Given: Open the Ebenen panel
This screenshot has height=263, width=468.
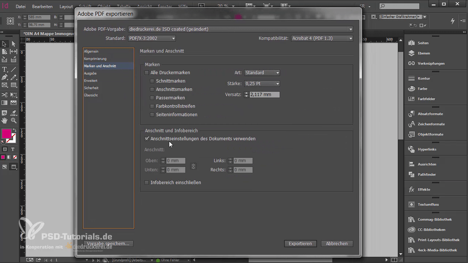Looking at the screenshot, I should coord(424,53).
